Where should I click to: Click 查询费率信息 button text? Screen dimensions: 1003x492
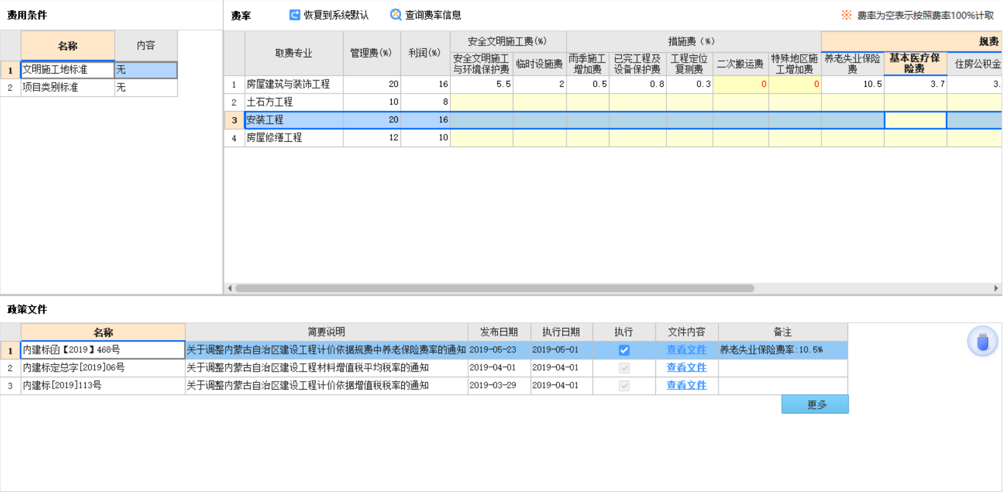(x=433, y=15)
